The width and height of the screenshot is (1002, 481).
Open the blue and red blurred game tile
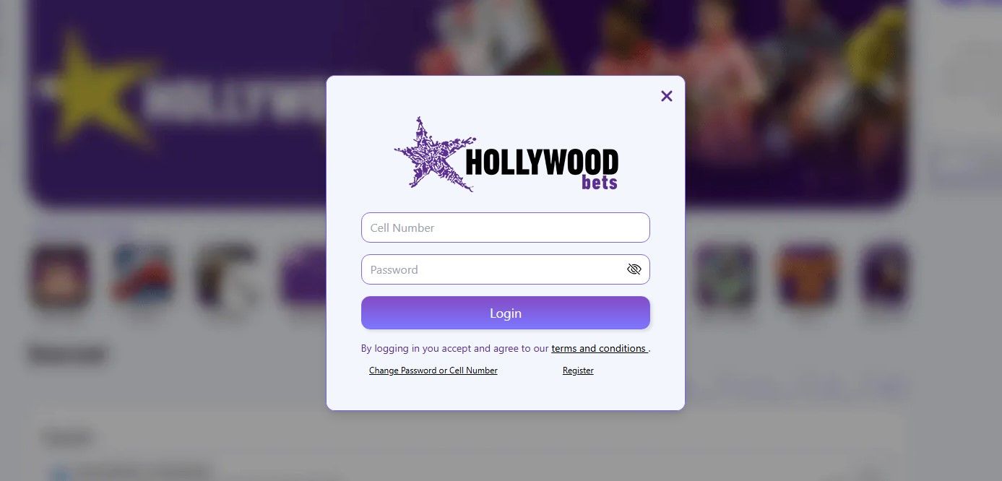[x=143, y=277]
